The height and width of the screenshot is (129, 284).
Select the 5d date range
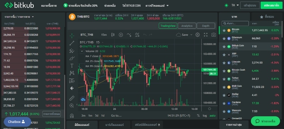pyautogui.click(x=97, y=116)
